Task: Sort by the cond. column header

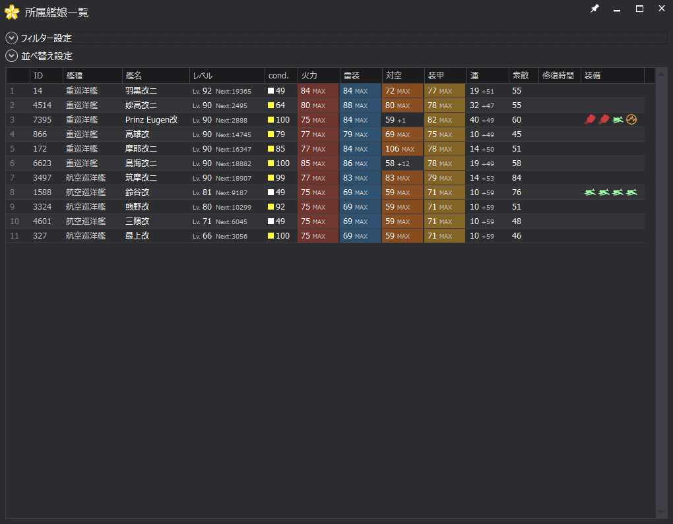Action: click(281, 76)
